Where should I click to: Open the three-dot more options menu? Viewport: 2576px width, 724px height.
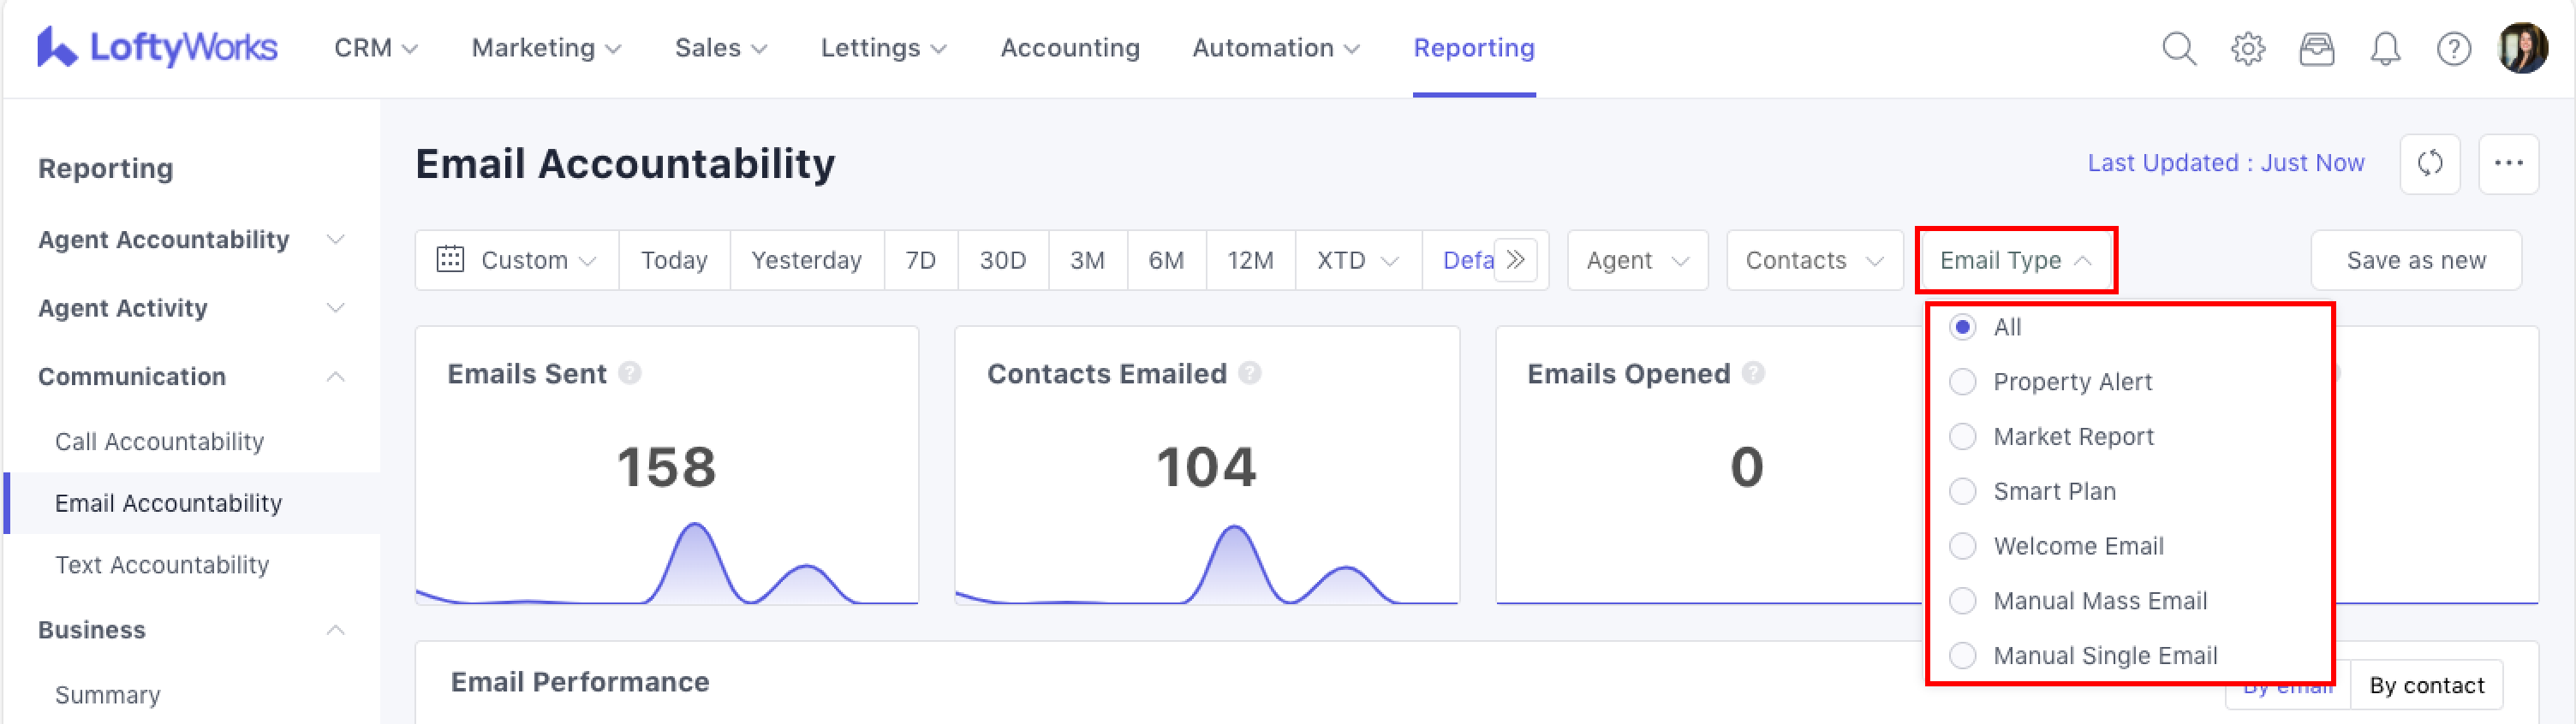click(2507, 163)
